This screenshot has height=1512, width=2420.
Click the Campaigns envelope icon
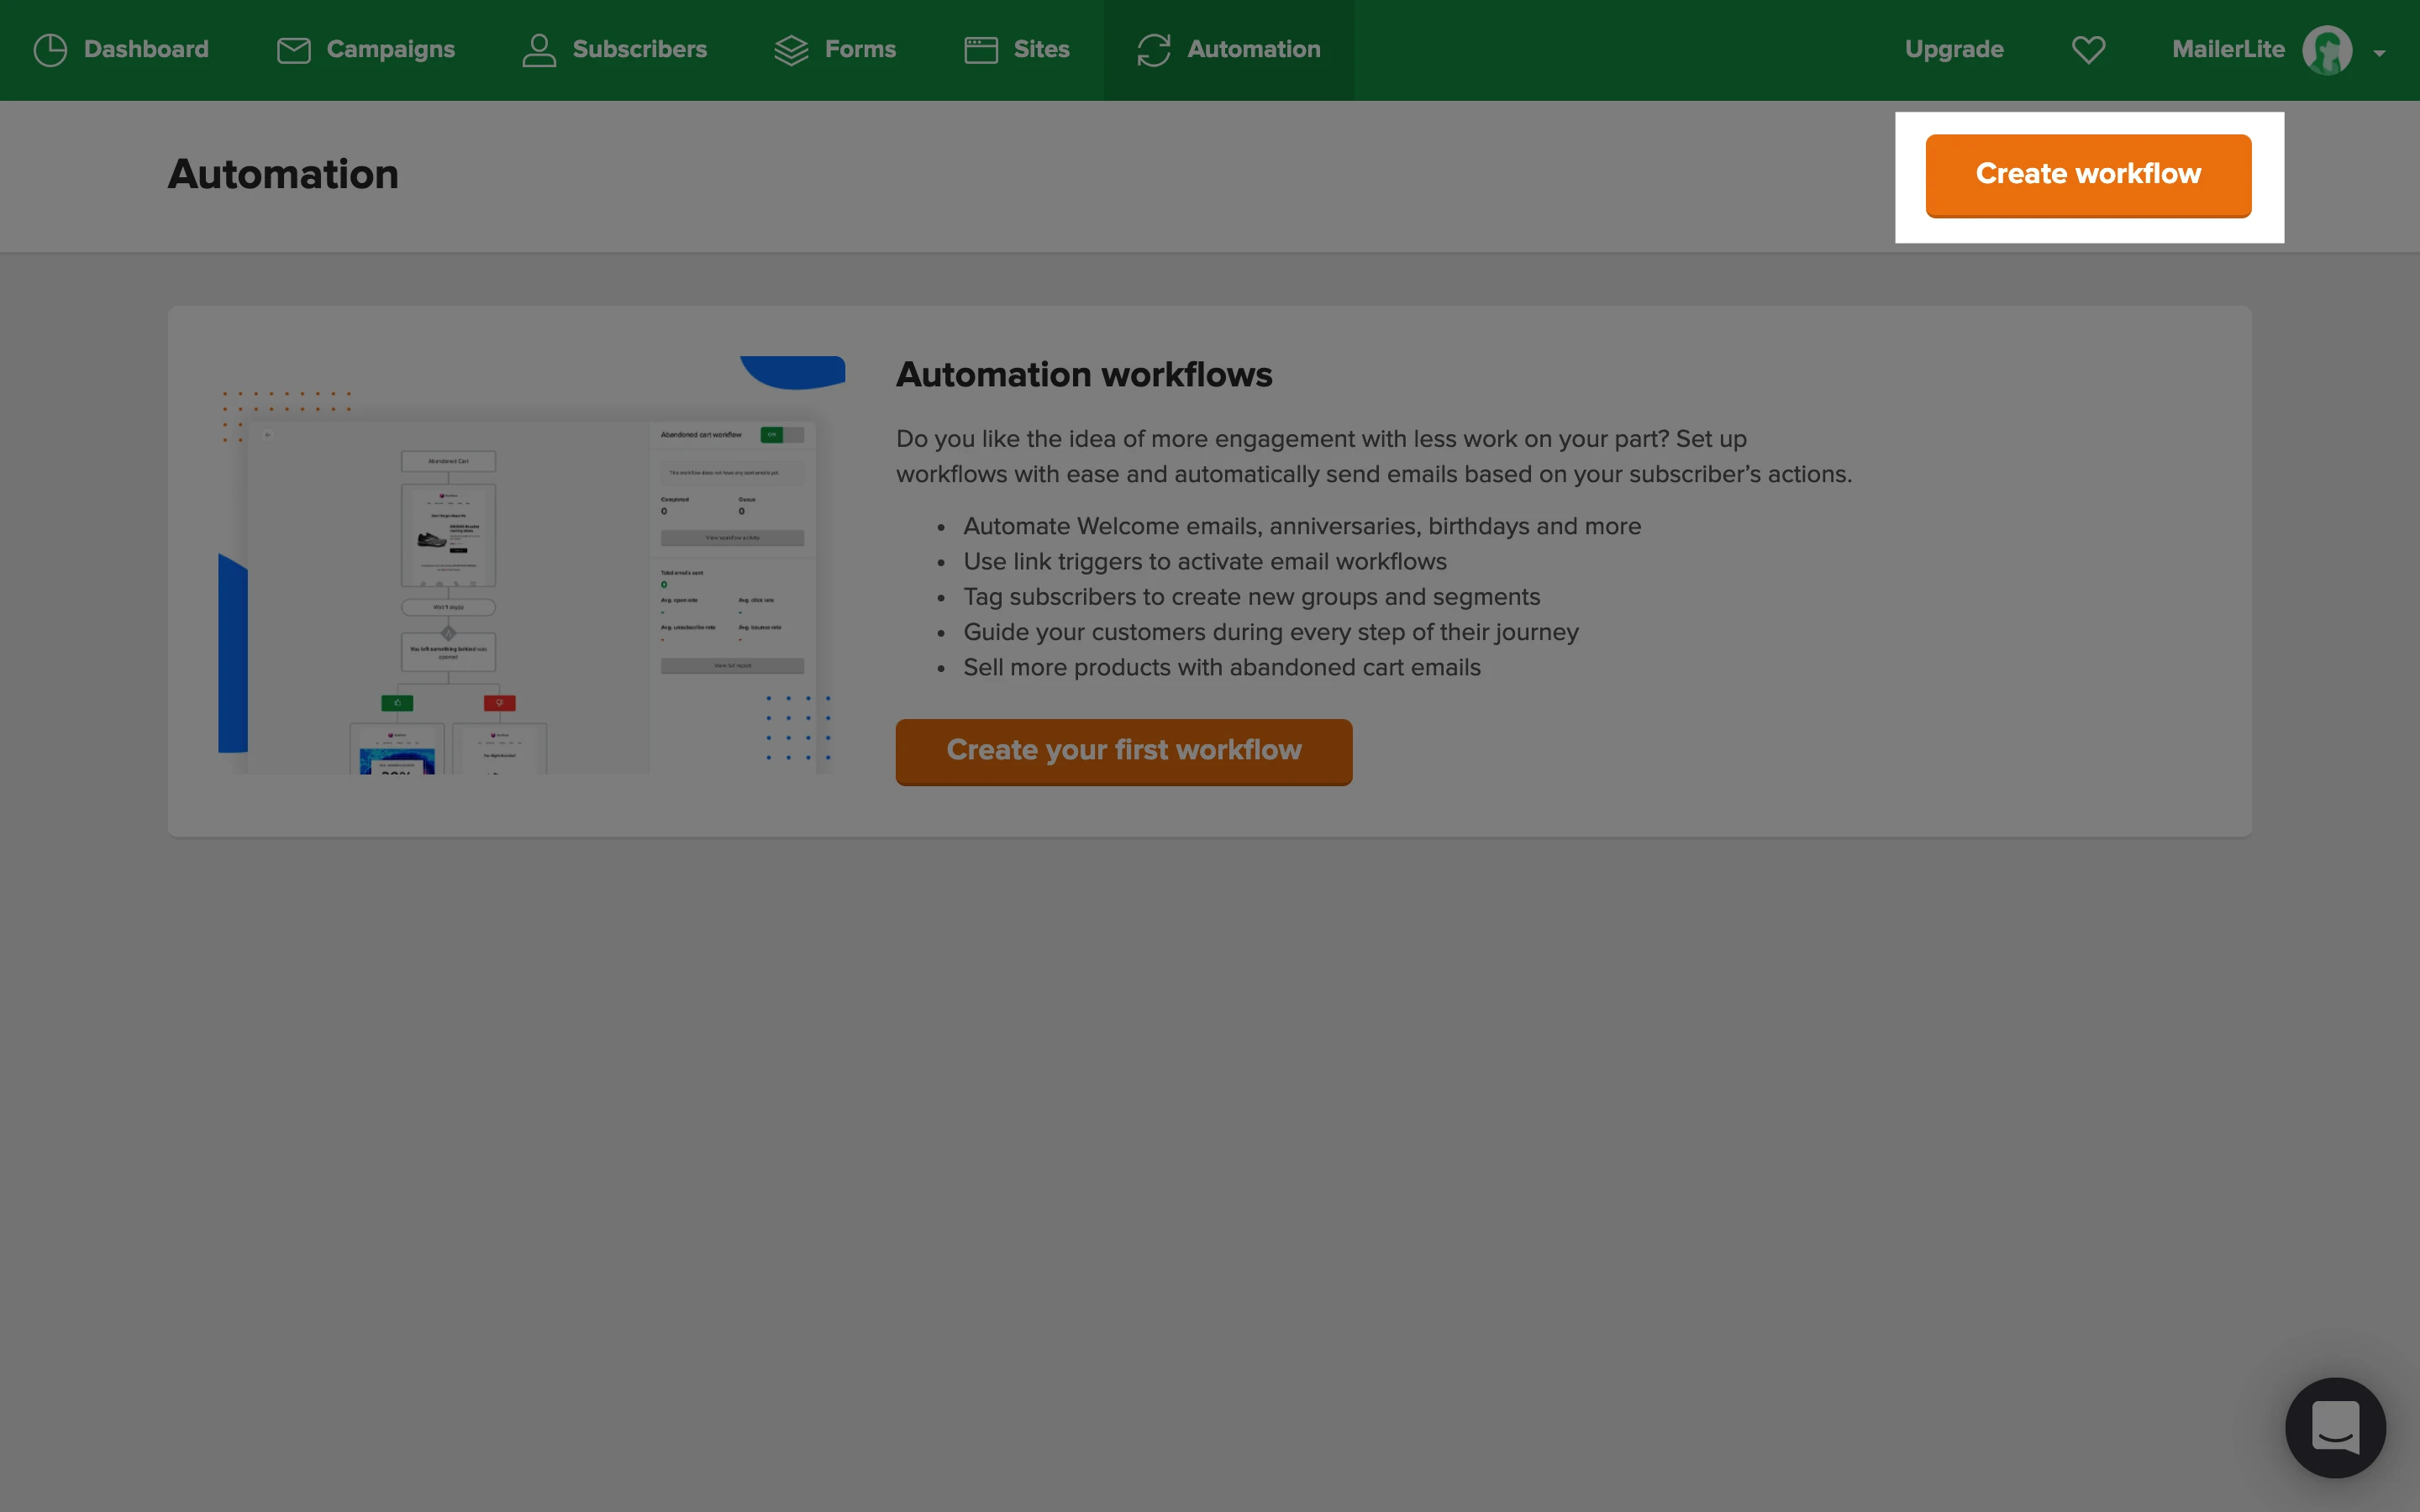coord(293,50)
